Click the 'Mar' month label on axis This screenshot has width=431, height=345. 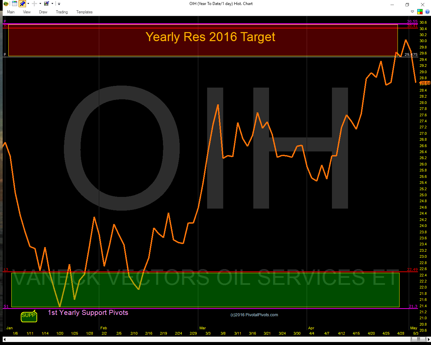click(x=202, y=328)
